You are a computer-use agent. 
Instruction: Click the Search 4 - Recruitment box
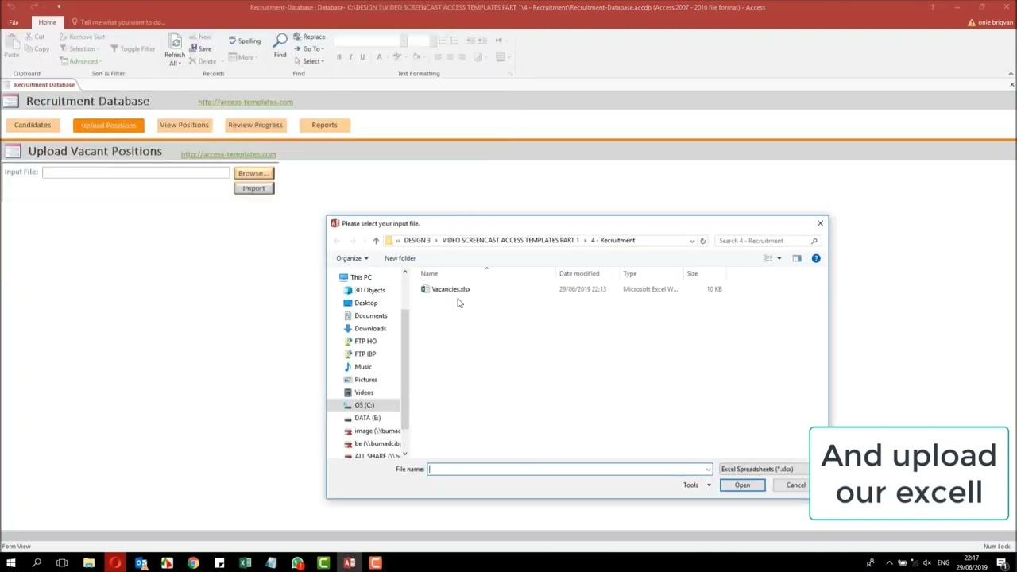[x=768, y=241]
